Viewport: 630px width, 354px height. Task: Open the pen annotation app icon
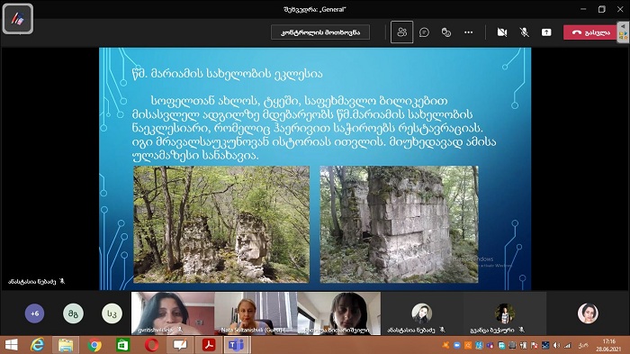coord(18,19)
